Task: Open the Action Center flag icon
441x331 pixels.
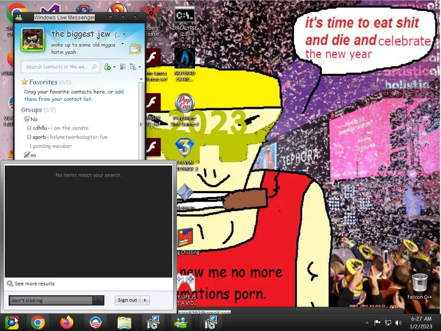Action: [377, 322]
